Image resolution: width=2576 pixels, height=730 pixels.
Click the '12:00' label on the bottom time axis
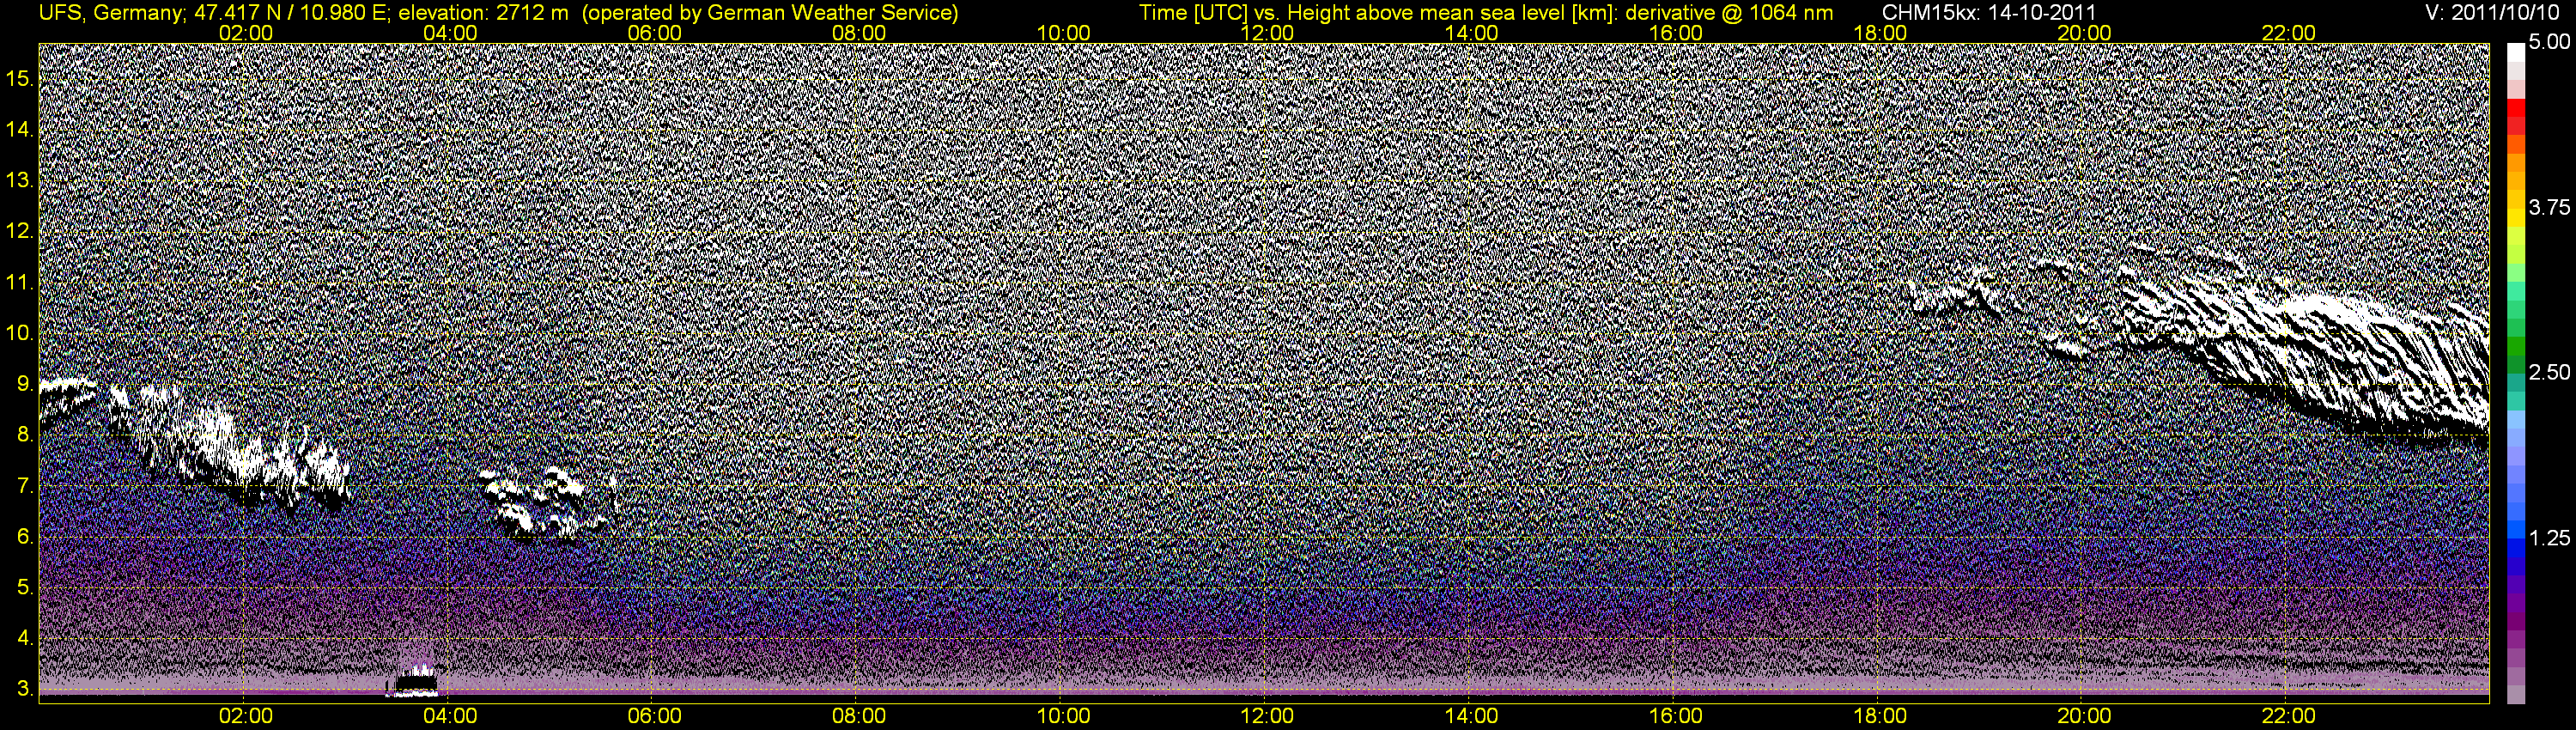tap(1267, 716)
